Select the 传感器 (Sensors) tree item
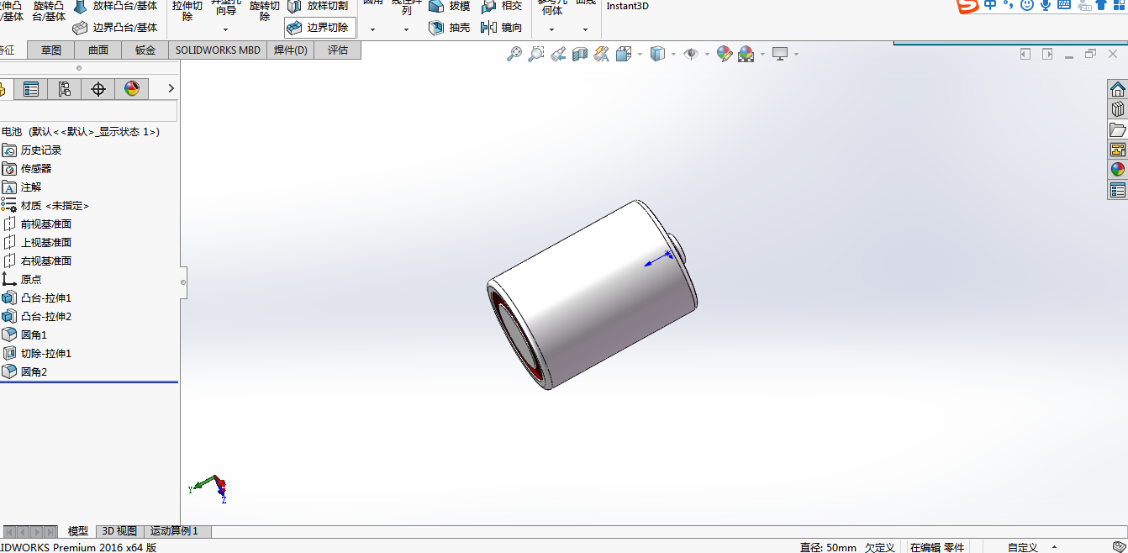The height and width of the screenshot is (553, 1128). (27, 169)
